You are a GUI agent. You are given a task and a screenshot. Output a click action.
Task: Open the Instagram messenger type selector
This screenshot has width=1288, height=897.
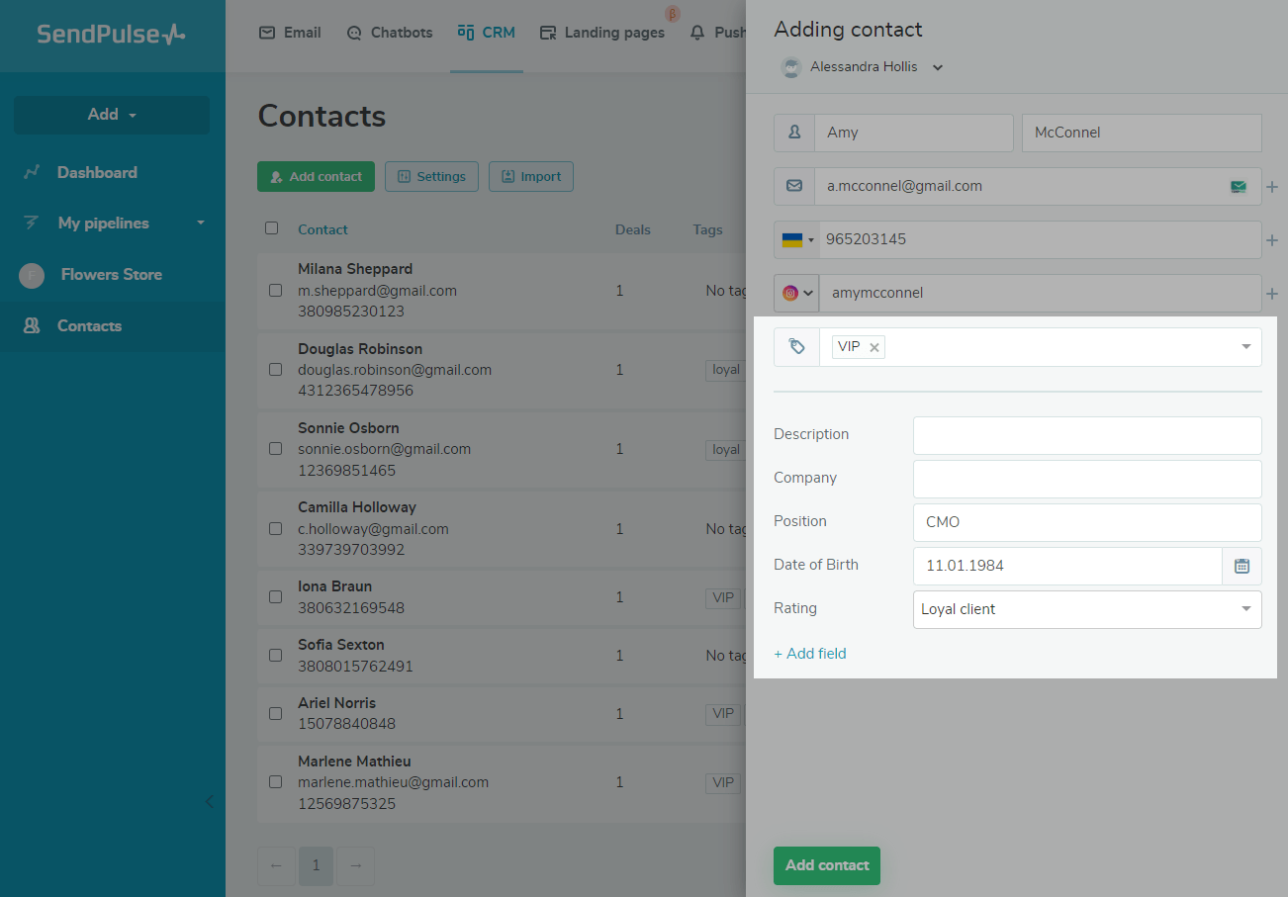796,293
